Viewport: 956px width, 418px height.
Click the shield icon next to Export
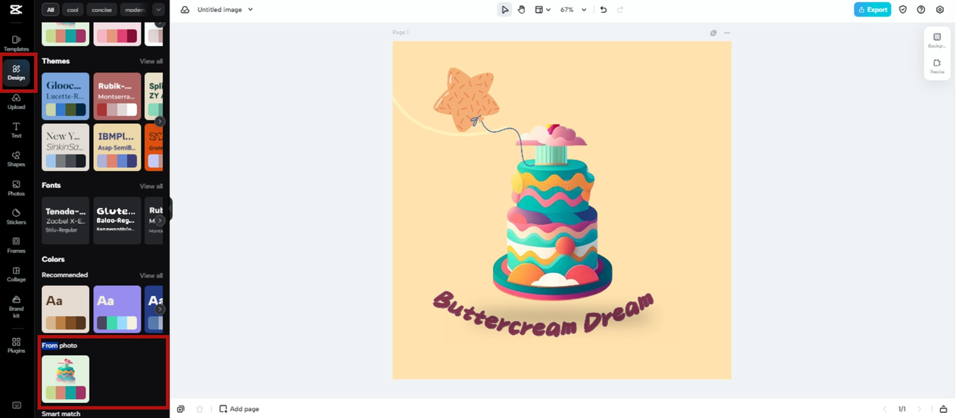pyautogui.click(x=902, y=10)
